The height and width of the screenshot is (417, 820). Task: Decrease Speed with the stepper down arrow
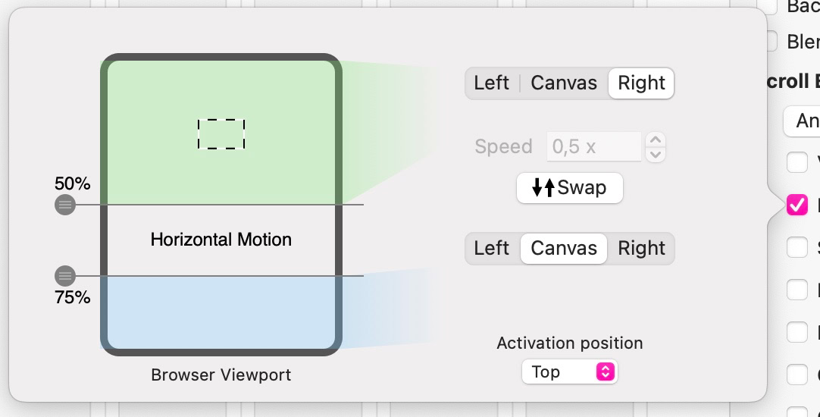coord(656,154)
